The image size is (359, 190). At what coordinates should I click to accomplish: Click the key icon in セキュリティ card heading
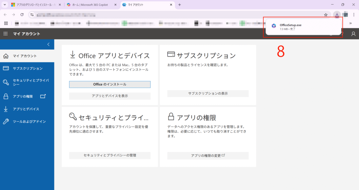point(73,116)
